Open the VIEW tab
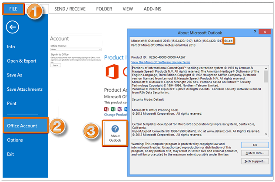This screenshot has width=275, height=182. tap(128, 9)
